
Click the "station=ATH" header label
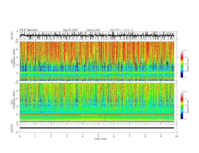93,30
